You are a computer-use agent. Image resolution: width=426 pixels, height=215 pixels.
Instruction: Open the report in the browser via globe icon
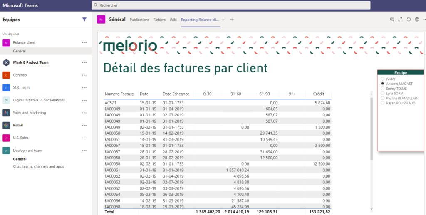(417, 20)
